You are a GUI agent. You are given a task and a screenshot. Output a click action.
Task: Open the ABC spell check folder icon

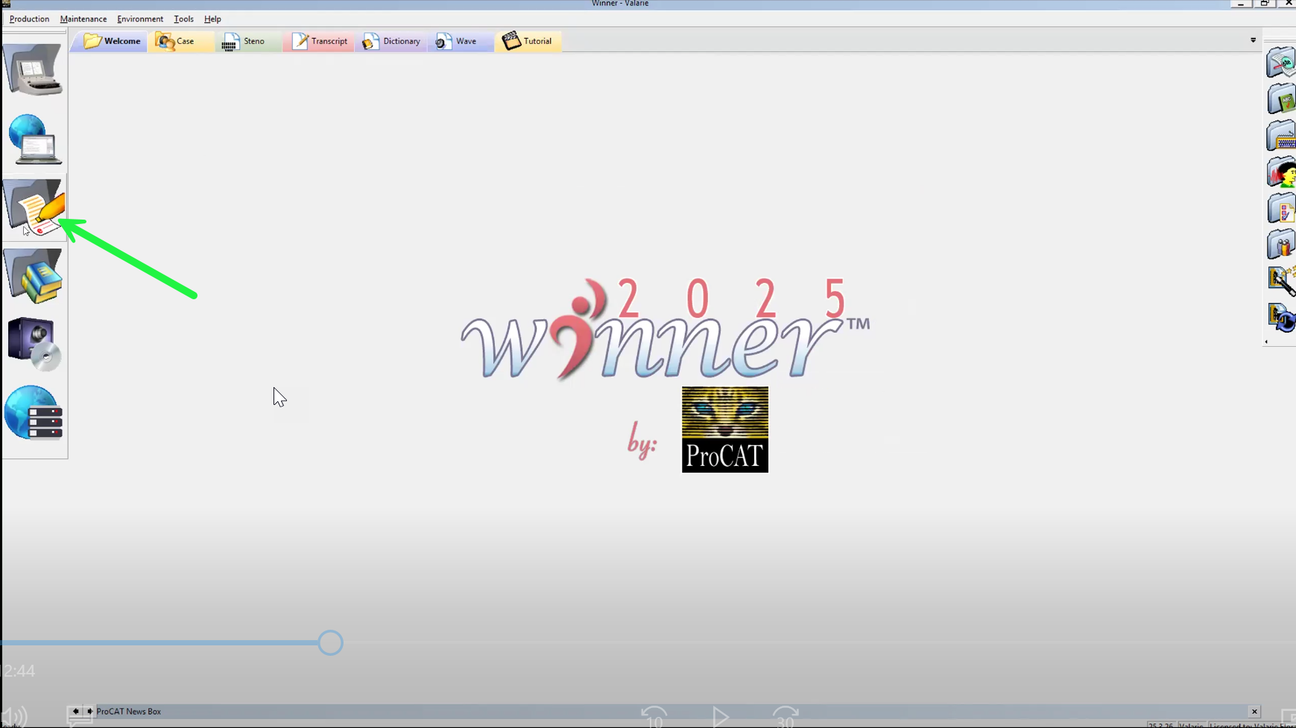(x=1281, y=99)
